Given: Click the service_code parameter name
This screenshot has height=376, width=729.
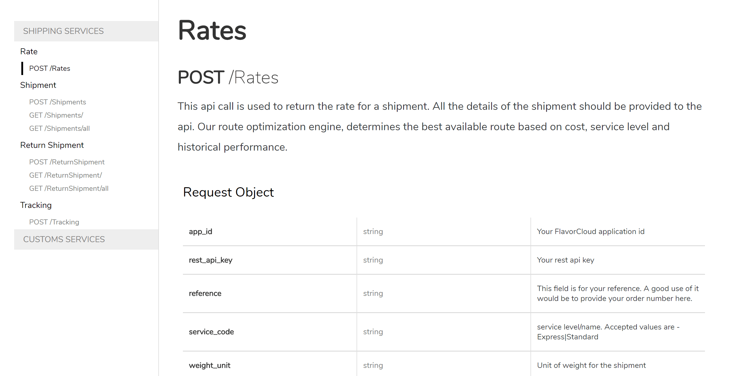Looking at the screenshot, I should coord(211,332).
